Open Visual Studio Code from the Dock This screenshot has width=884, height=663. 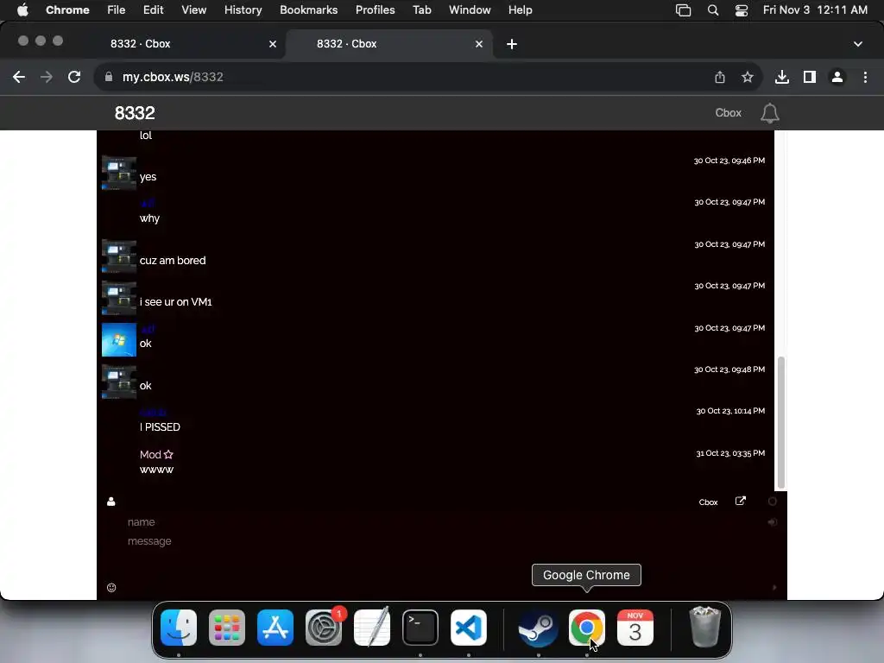click(469, 628)
